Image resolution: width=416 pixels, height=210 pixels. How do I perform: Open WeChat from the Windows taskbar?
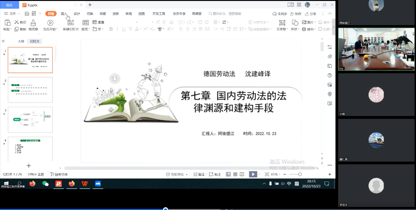point(46,184)
